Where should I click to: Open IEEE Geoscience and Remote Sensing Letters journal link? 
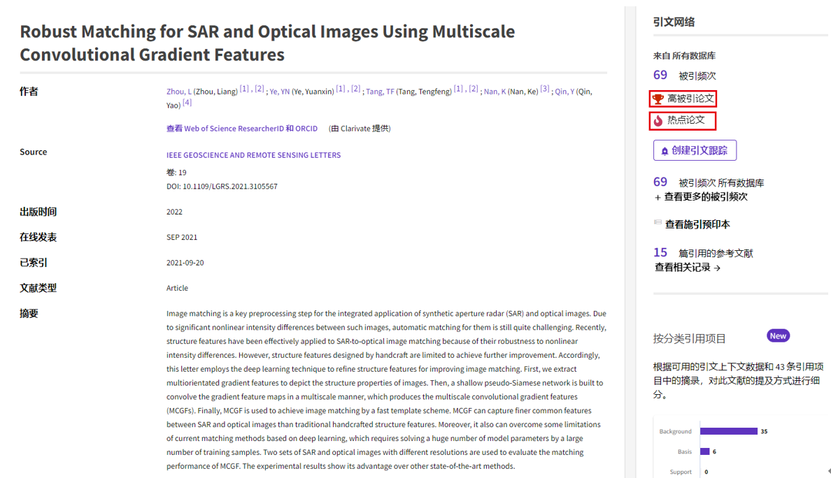point(253,155)
